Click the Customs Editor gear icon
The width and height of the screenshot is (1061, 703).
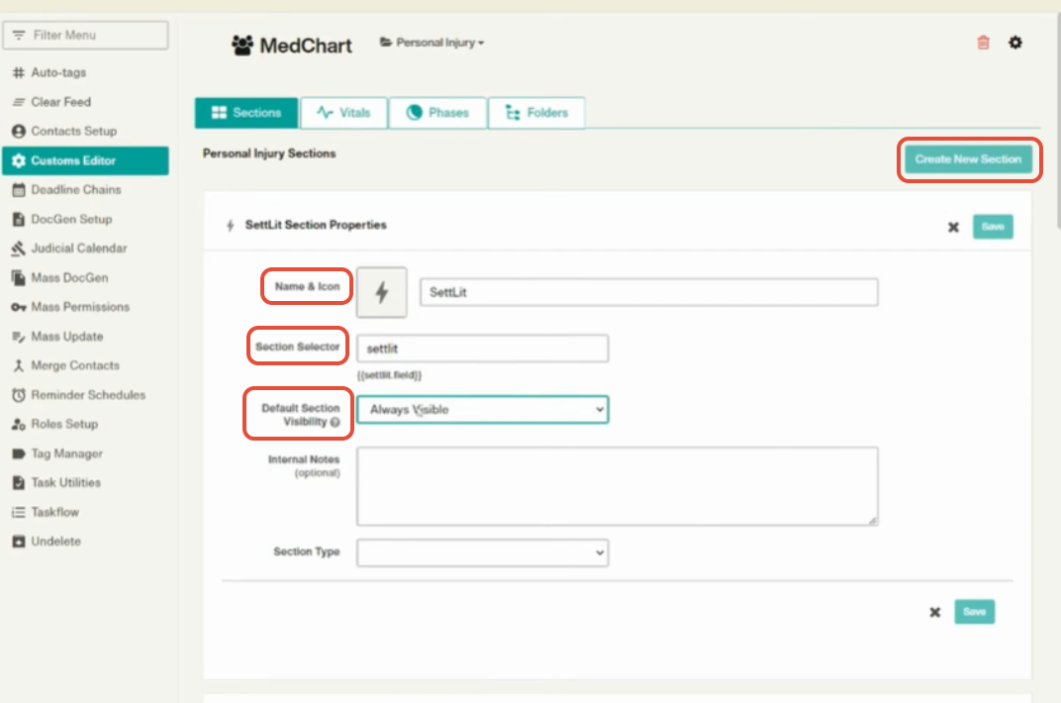coord(18,160)
